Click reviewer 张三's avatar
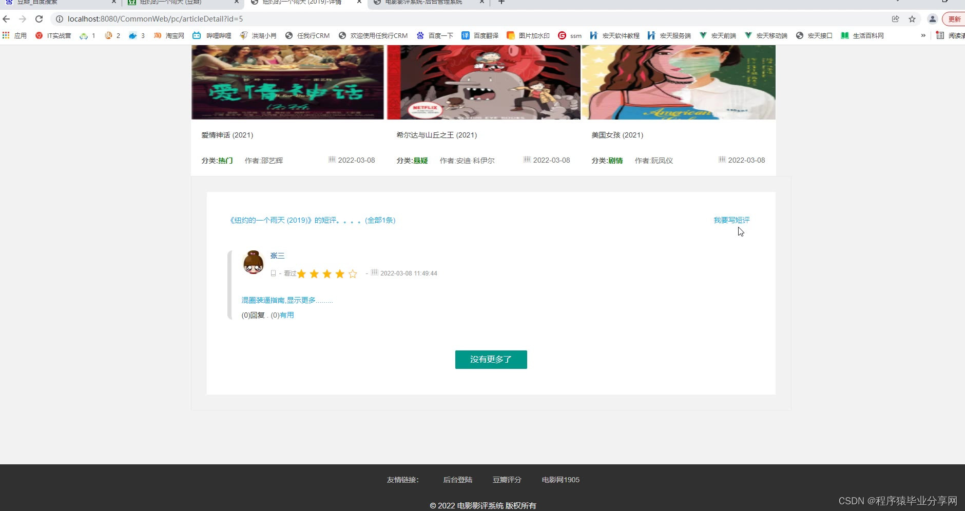Viewport: 965px width, 511px height. [x=253, y=263]
